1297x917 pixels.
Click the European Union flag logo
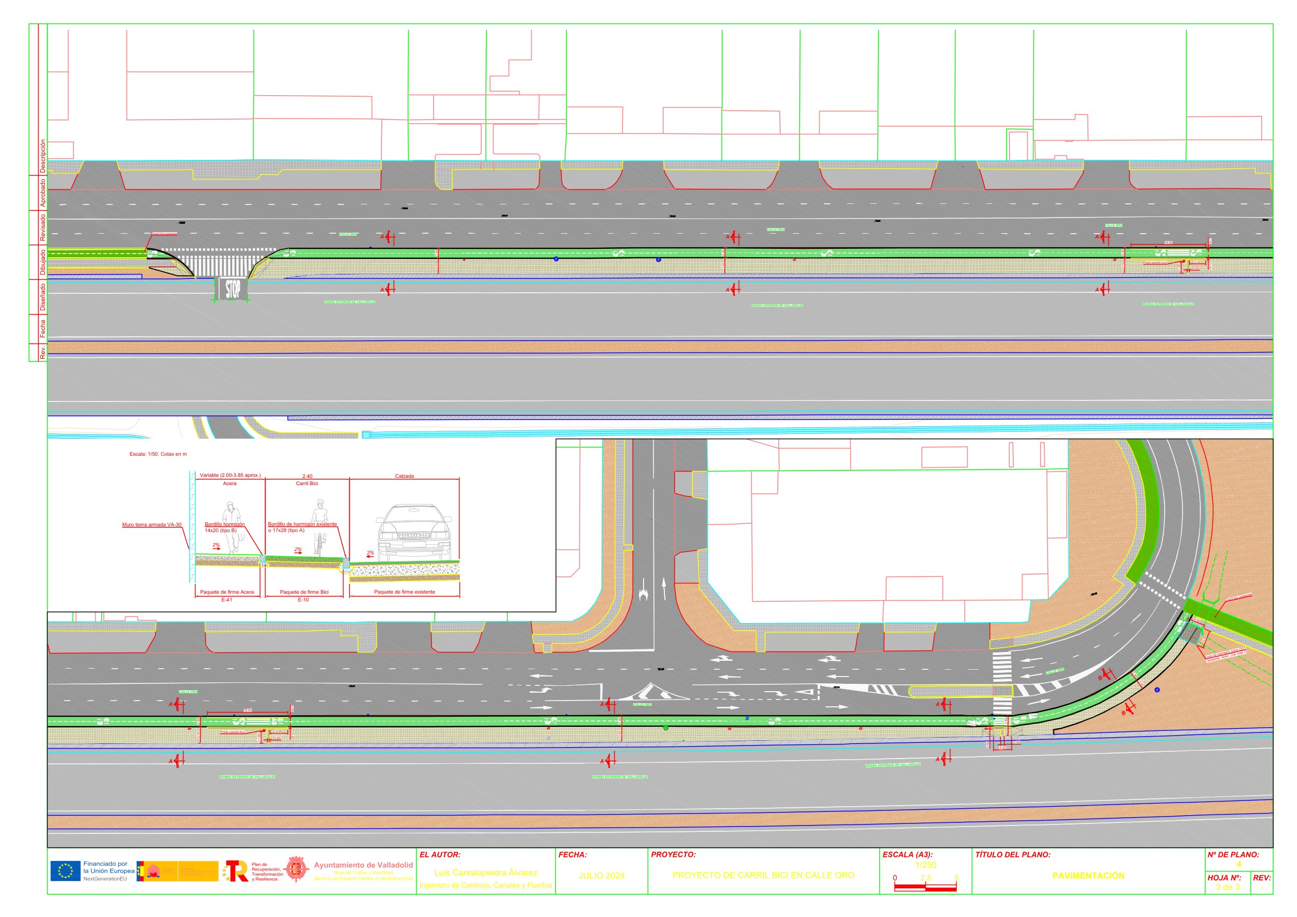[x=65, y=870]
